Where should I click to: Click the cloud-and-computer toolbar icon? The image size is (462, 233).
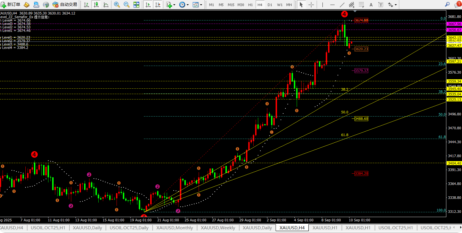36,5
